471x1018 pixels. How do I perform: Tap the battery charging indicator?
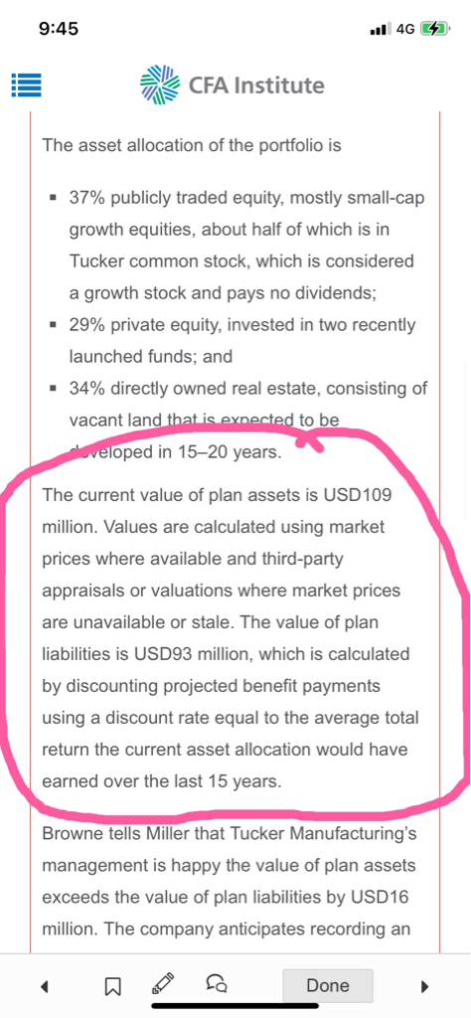click(x=434, y=29)
